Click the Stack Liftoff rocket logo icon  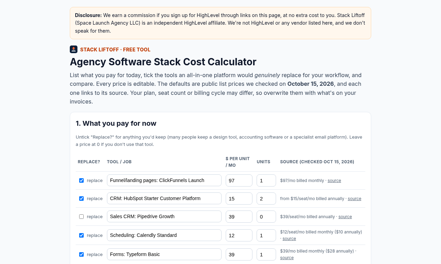pyautogui.click(x=74, y=49)
